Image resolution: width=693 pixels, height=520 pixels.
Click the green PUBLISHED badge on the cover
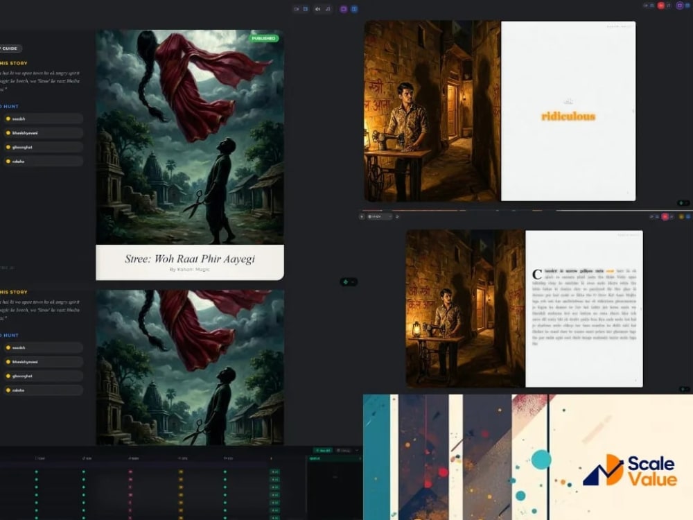point(263,38)
